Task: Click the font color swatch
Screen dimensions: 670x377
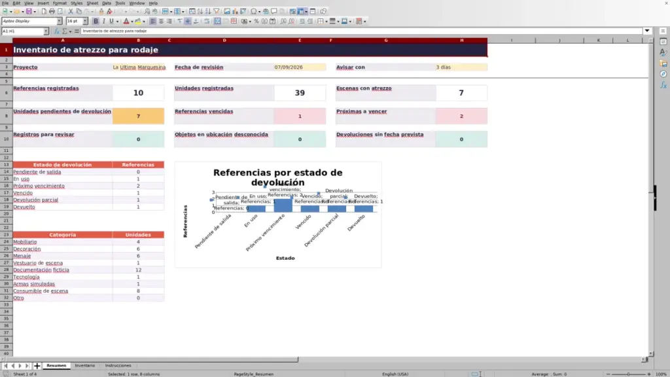Action: (126, 21)
